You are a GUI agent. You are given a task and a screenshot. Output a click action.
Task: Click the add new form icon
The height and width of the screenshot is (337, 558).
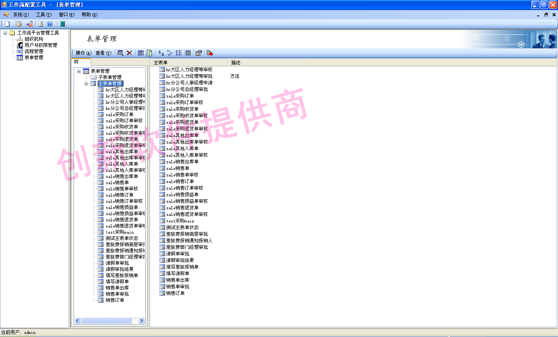(x=120, y=53)
